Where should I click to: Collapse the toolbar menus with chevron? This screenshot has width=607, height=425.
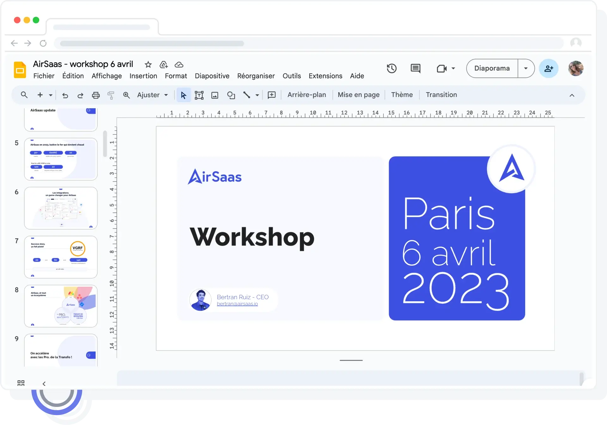(x=572, y=95)
